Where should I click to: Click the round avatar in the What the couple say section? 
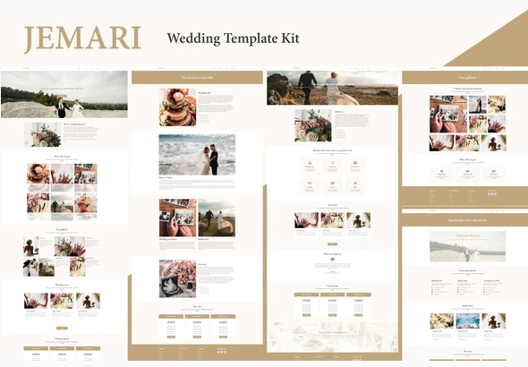pos(332,259)
